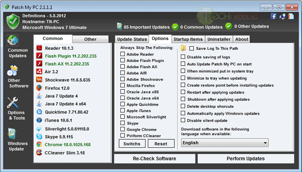Click the Java 7 Update 4 icon
This screenshot has width=302, height=172.
[x=39, y=96]
